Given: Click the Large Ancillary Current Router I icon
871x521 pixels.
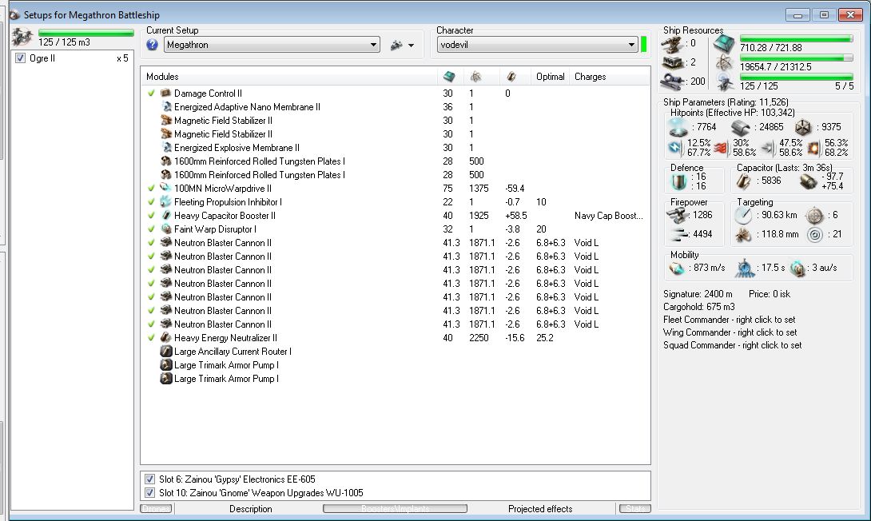Looking at the screenshot, I should pyautogui.click(x=165, y=352).
